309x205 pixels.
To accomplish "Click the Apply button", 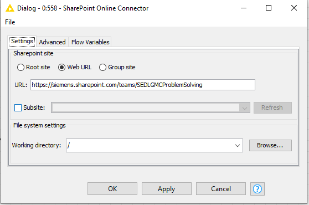I will click(167, 189).
